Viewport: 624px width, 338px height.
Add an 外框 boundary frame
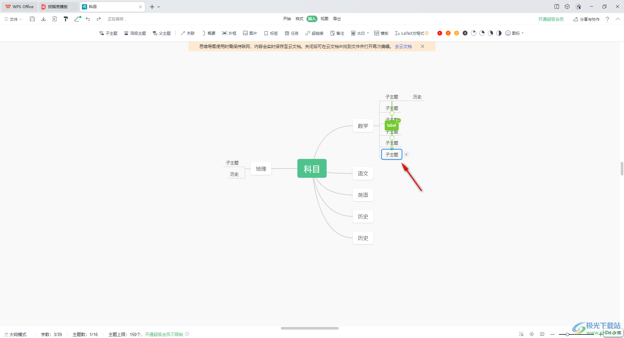point(229,33)
